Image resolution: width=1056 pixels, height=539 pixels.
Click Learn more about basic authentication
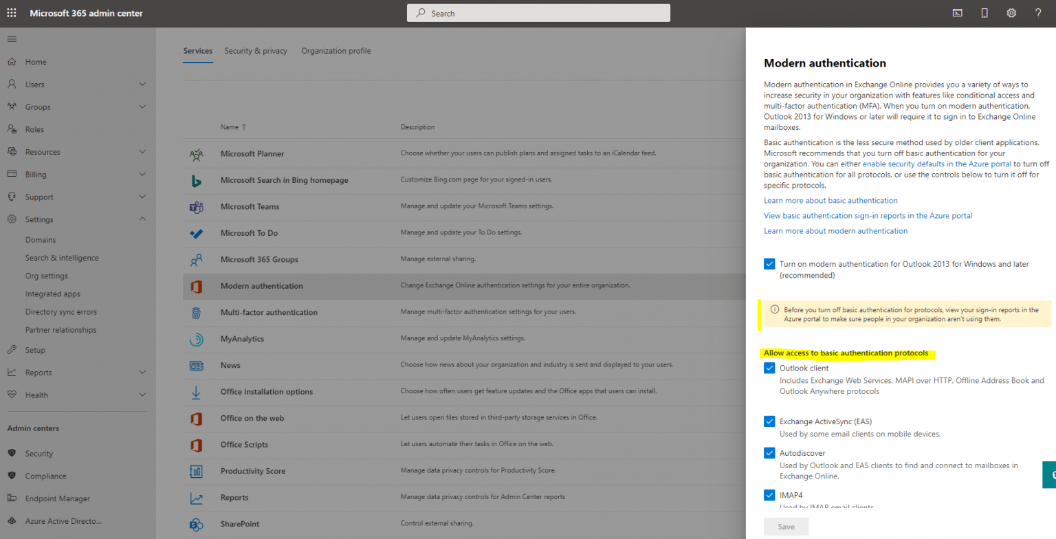coord(830,200)
